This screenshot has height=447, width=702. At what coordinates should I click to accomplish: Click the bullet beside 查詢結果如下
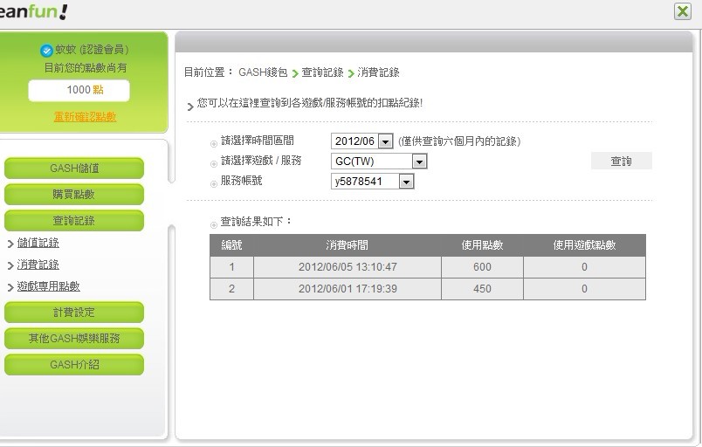(x=214, y=224)
